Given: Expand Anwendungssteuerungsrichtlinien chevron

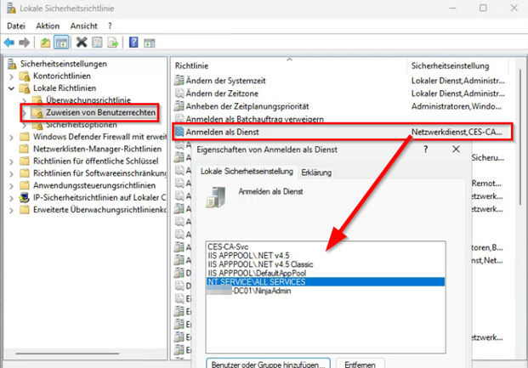Looking at the screenshot, I should (x=11, y=186).
